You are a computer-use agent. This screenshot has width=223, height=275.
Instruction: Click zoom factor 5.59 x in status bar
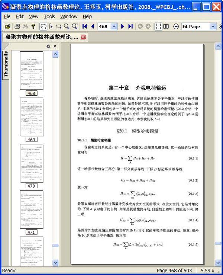pyautogui.click(x=207, y=271)
